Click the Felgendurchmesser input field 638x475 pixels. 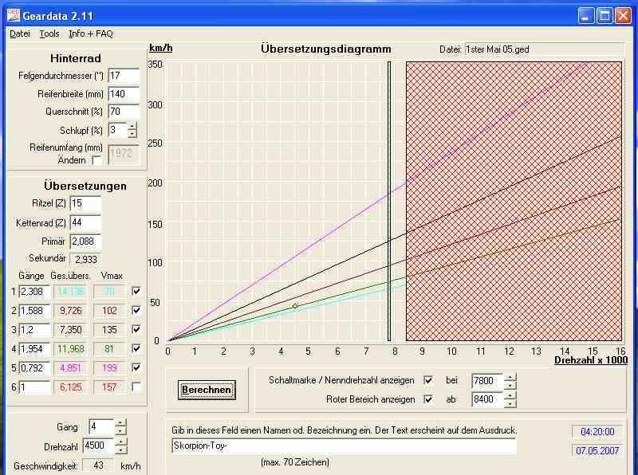click(x=124, y=76)
